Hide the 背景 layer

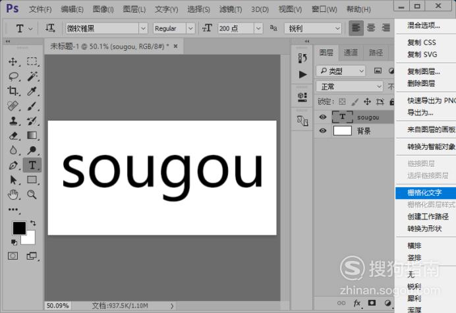[322, 130]
